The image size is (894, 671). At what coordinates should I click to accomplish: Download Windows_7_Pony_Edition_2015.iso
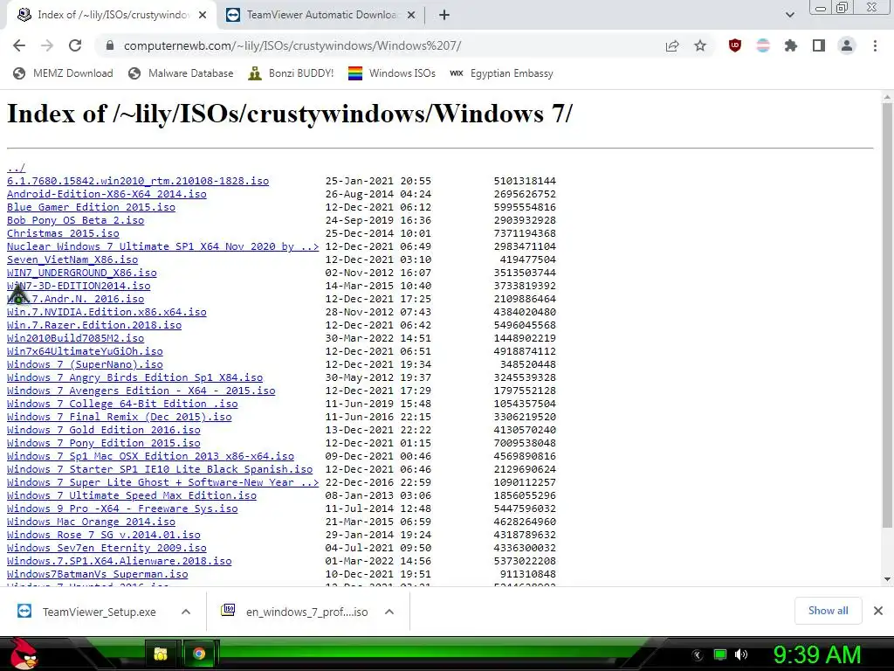click(104, 443)
